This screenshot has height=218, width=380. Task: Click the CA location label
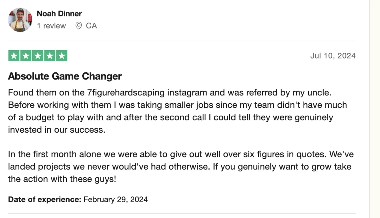(91, 26)
